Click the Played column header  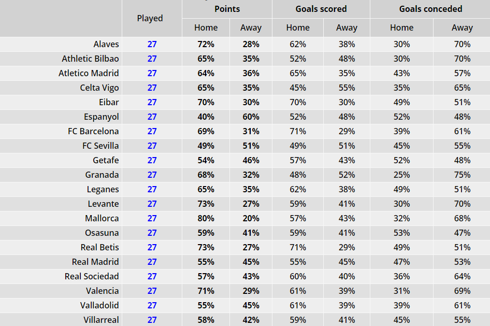point(150,18)
